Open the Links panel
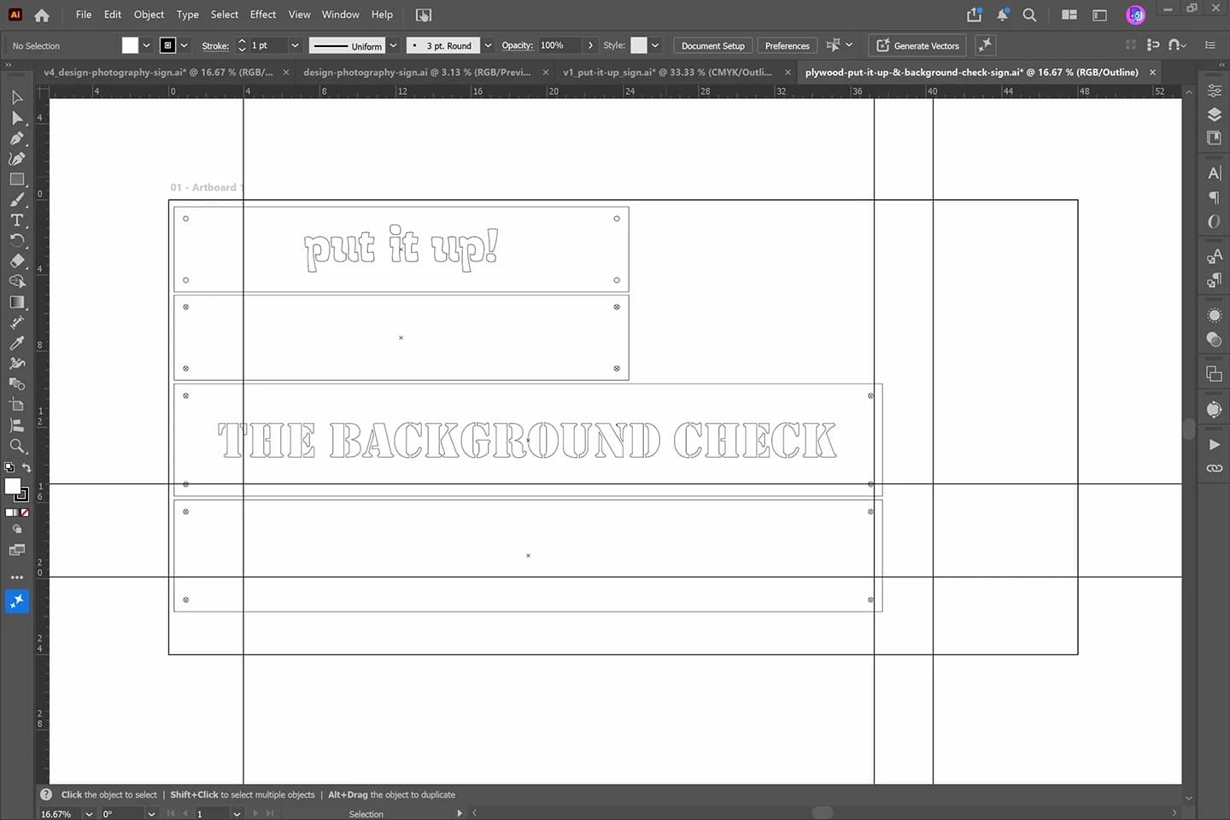1230x820 pixels. (x=1214, y=469)
